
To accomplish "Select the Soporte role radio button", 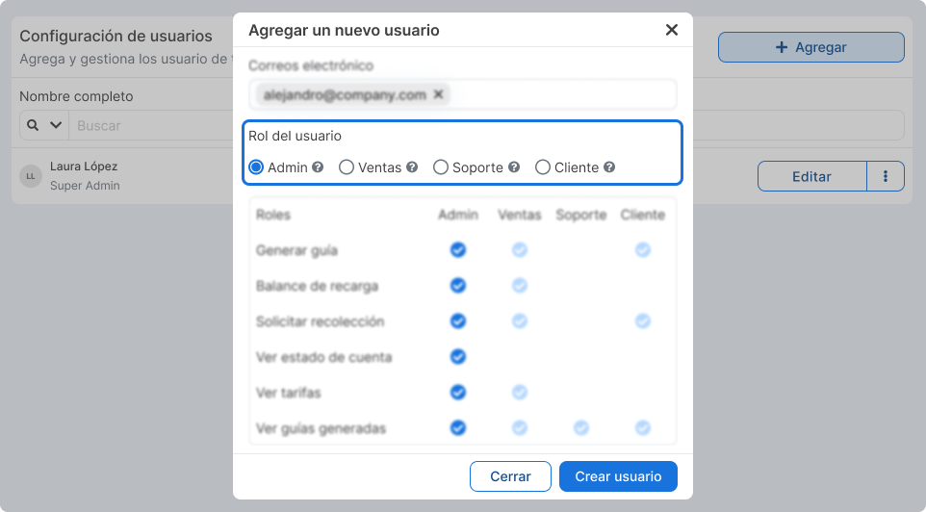I will pyautogui.click(x=441, y=167).
